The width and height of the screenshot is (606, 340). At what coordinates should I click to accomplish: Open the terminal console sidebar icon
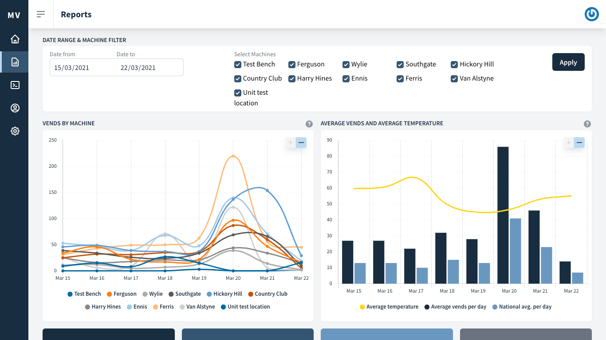point(15,85)
